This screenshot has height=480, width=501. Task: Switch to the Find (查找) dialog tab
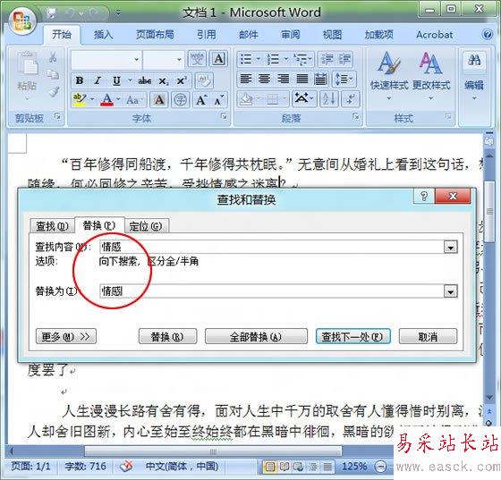(x=52, y=226)
